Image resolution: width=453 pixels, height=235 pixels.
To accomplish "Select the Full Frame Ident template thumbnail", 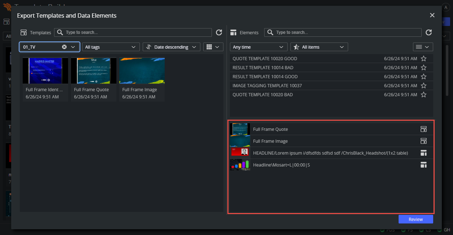I will point(45,71).
